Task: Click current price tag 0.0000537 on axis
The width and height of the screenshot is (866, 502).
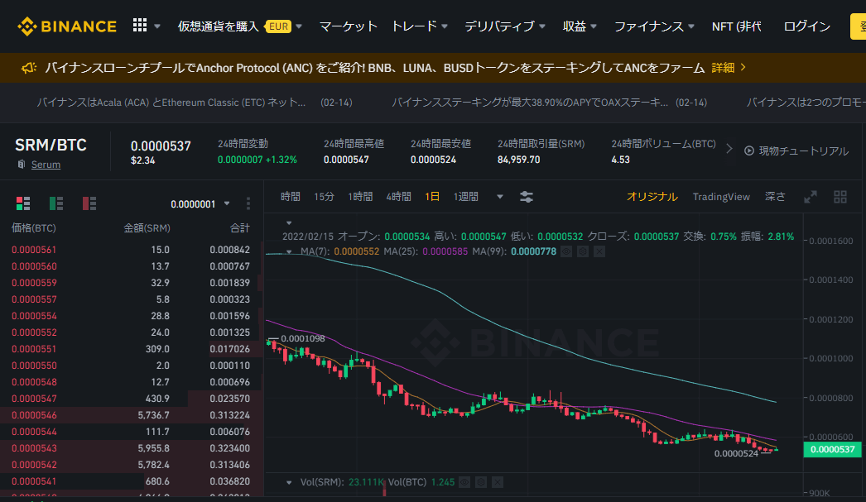Action: pyautogui.click(x=832, y=450)
